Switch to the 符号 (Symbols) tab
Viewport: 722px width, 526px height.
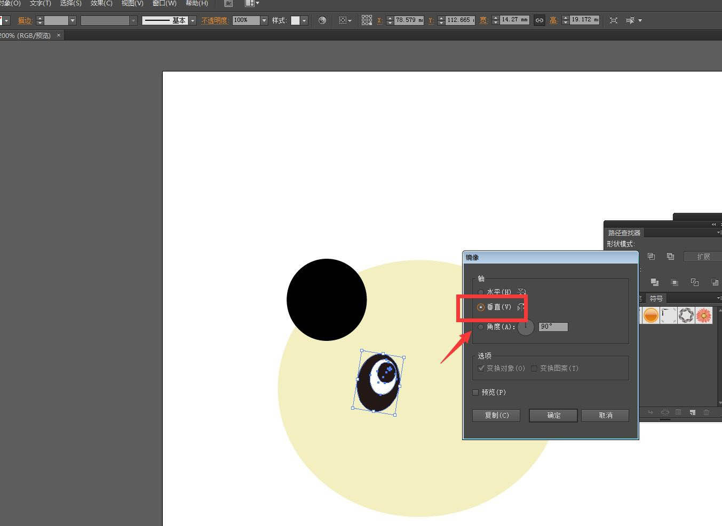[x=656, y=298]
